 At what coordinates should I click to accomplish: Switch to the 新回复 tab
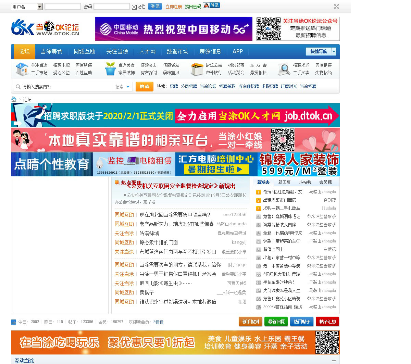tap(284, 182)
